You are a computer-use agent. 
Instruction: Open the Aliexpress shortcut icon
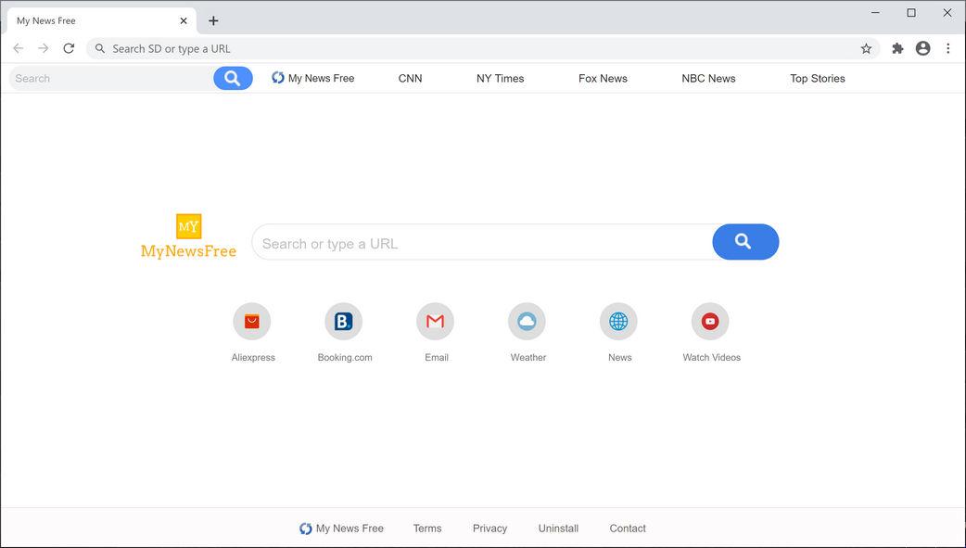(x=252, y=321)
